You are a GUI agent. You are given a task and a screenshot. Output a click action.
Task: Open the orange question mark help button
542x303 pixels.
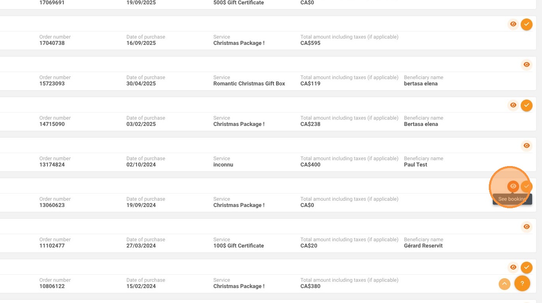click(522, 283)
